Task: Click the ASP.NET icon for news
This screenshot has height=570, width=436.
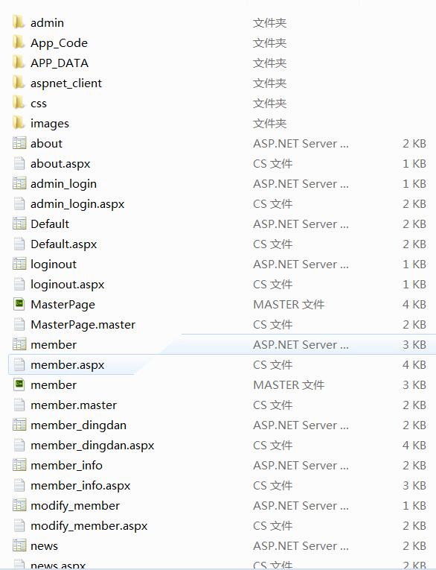Action: click(x=19, y=545)
